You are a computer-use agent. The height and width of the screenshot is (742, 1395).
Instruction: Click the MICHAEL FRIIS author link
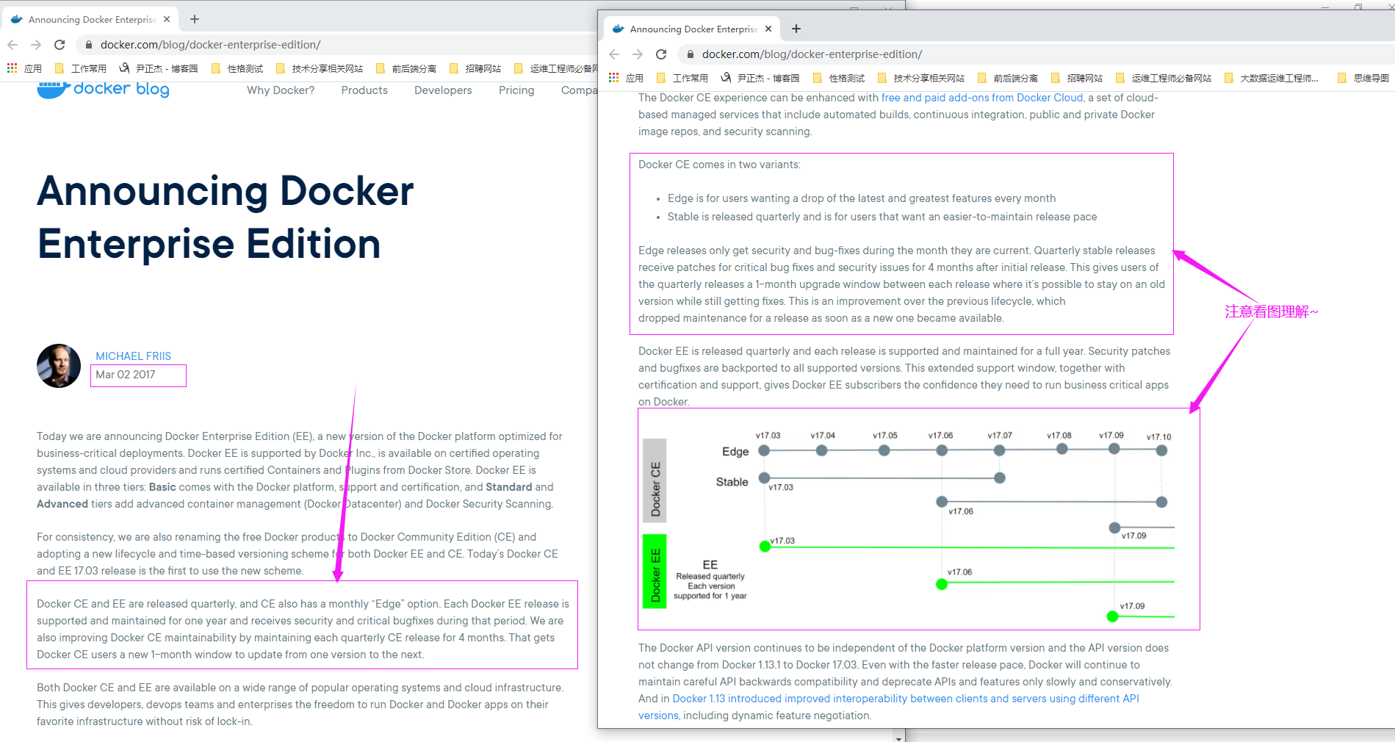coord(133,356)
